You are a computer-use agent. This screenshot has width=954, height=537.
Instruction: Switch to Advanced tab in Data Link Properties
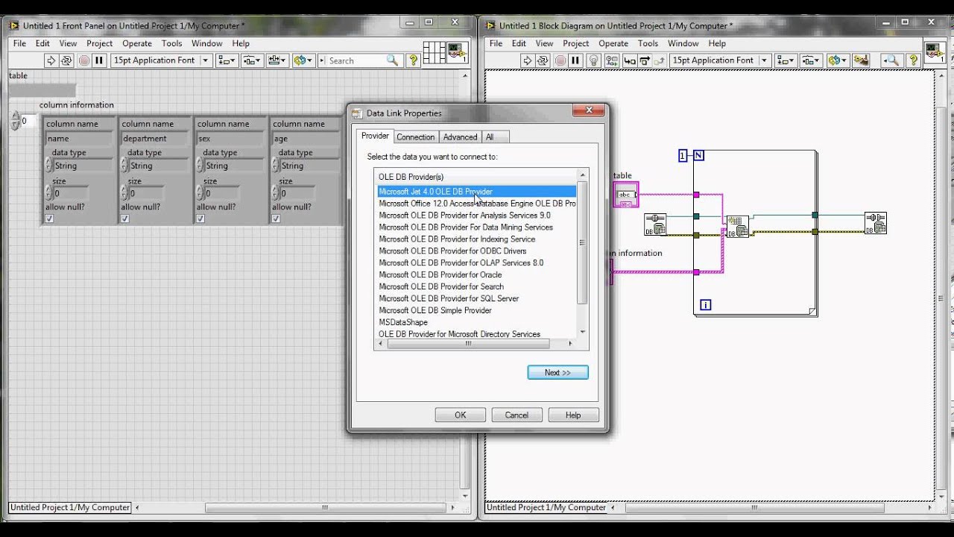pos(460,136)
